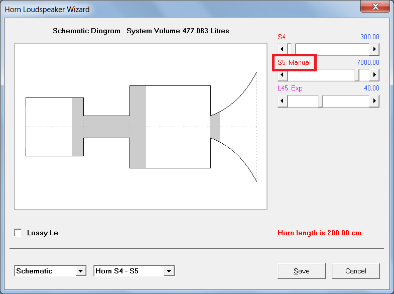The width and height of the screenshot is (394, 294).
Task: Click the L45 value 40.00
Action: click(371, 88)
